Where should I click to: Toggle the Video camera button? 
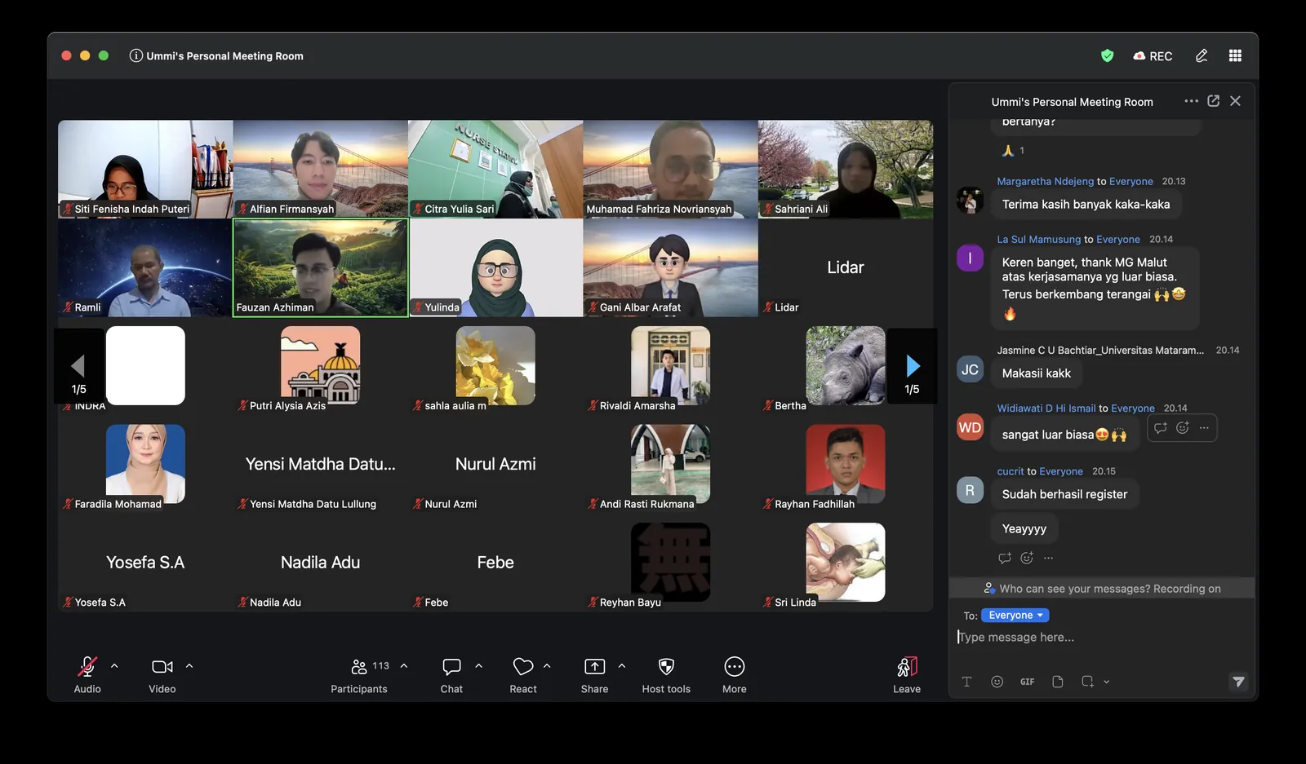click(x=162, y=674)
